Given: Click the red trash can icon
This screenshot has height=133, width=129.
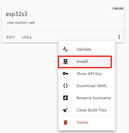Looking at the screenshot, I should (66, 122).
